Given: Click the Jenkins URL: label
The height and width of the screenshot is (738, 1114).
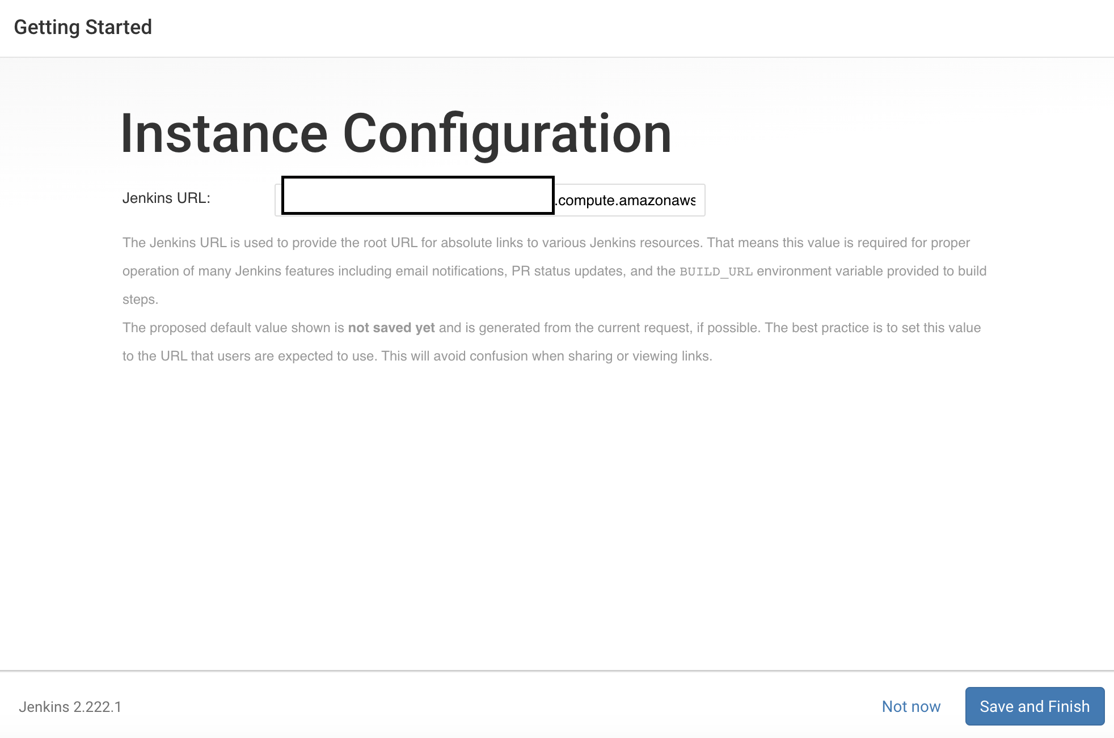Looking at the screenshot, I should click(x=166, y=198).
